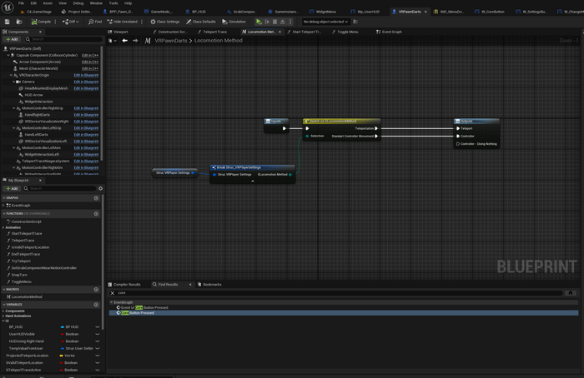Open Class Settings from toolbar
The height and width of the screenshot is (378, 584).
pos(166,22)
